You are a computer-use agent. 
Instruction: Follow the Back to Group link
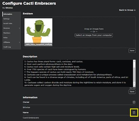[127, 10]
